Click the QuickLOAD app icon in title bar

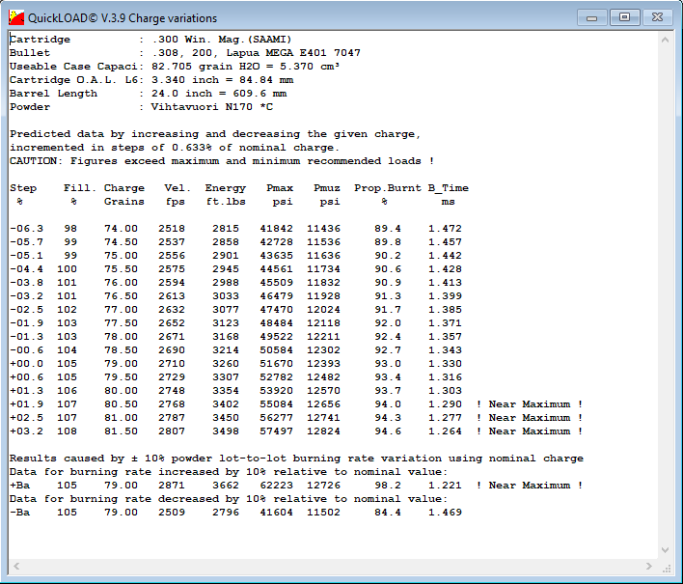click(16, 17)
